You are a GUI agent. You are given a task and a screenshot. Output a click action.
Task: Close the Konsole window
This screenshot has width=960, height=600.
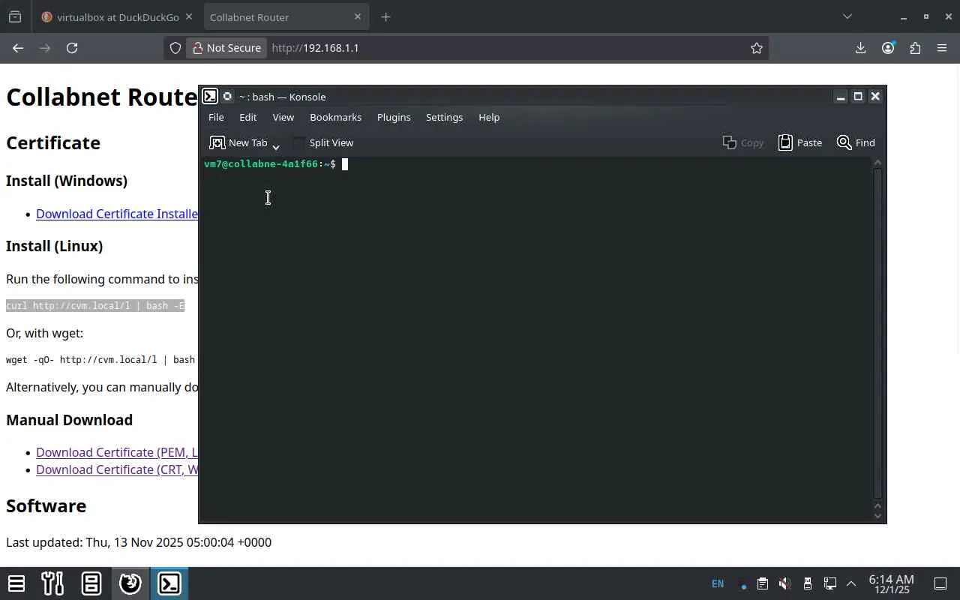874,96
